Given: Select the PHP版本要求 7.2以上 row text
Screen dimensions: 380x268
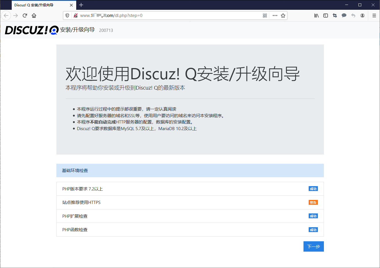Looking at the screenshot, I should point(83,189).
